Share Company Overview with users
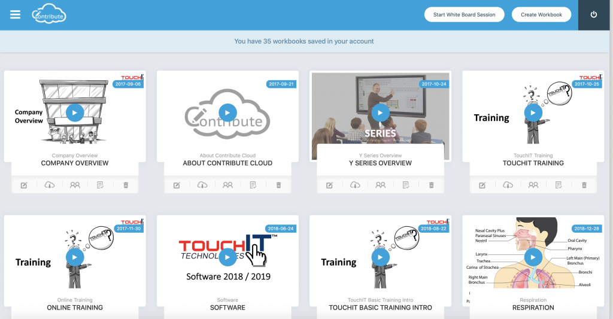Image resolution: width=613 pixels, height=319 pixels. (75, 185)
